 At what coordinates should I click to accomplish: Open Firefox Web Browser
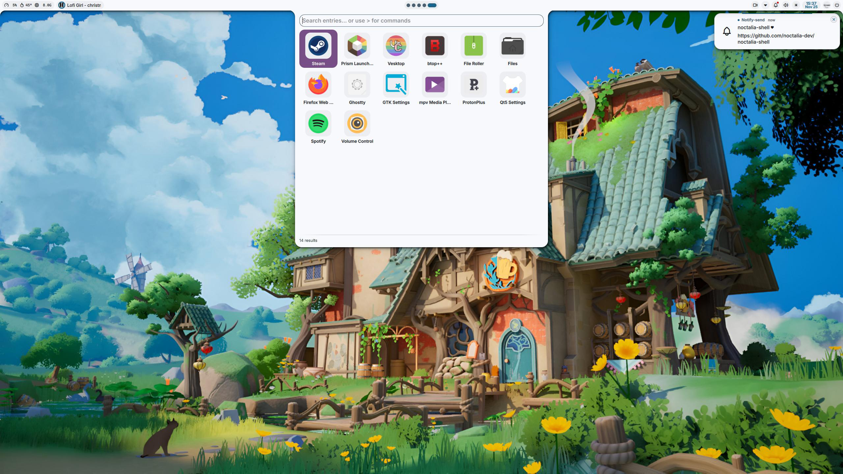pyautogui.click(x=318, y=88)
